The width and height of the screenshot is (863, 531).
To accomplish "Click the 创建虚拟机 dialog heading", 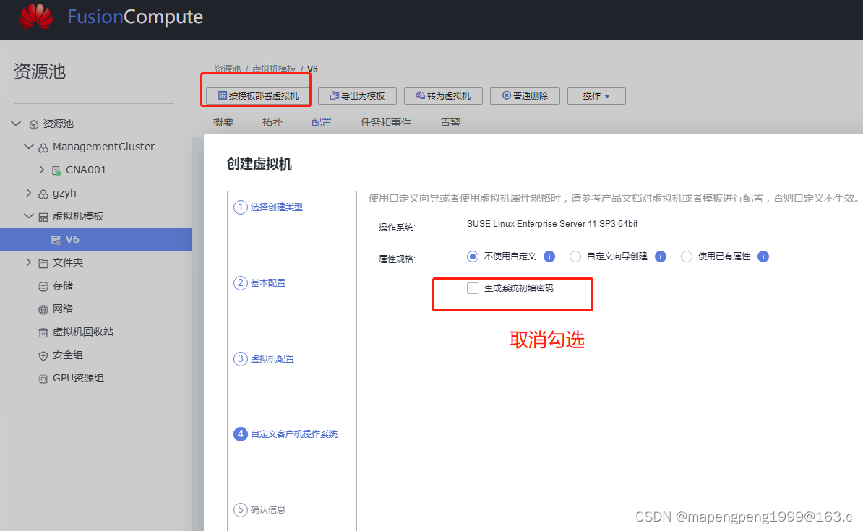I will (259, 164).
